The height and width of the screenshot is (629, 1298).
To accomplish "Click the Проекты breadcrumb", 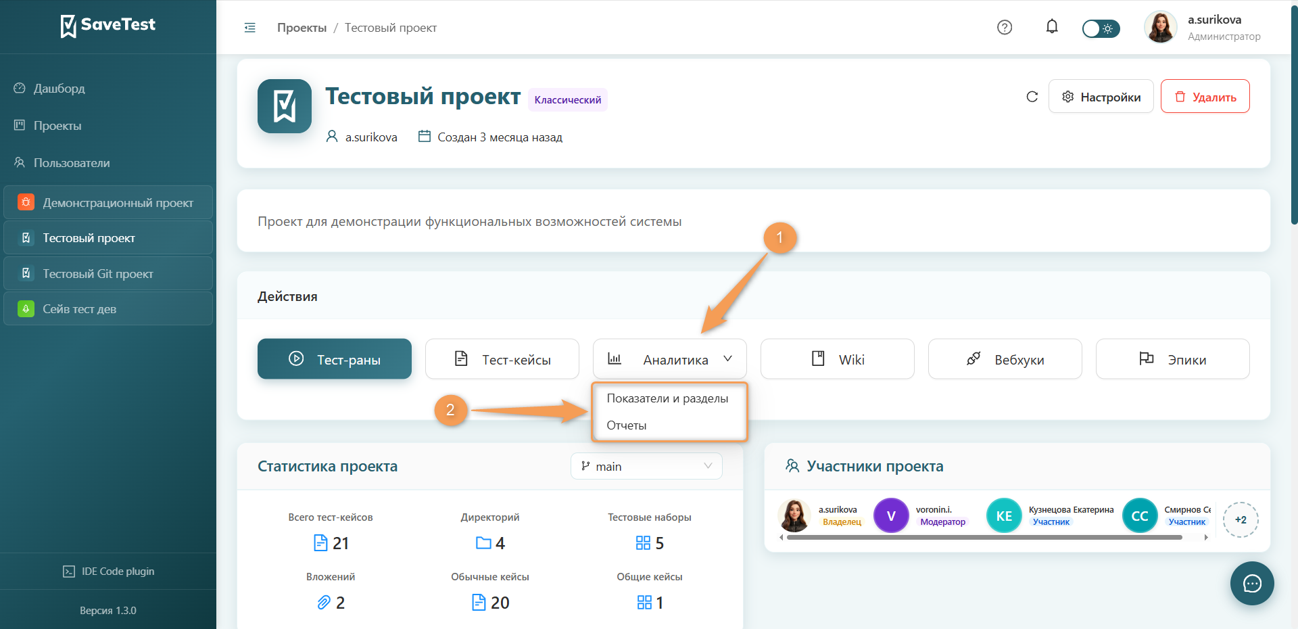I will 302,28.
